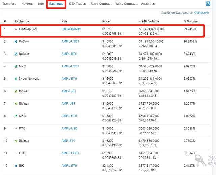Open FTX AMPL-USDT pair link
This screenshot has width=216, height=175.
coord(71,153)
